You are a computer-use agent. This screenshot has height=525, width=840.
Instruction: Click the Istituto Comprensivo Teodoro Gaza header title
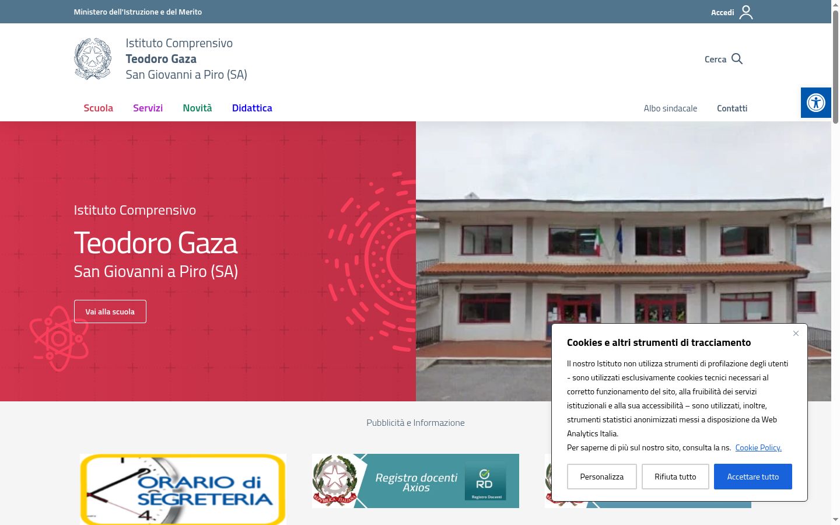(x=186, y=59)
